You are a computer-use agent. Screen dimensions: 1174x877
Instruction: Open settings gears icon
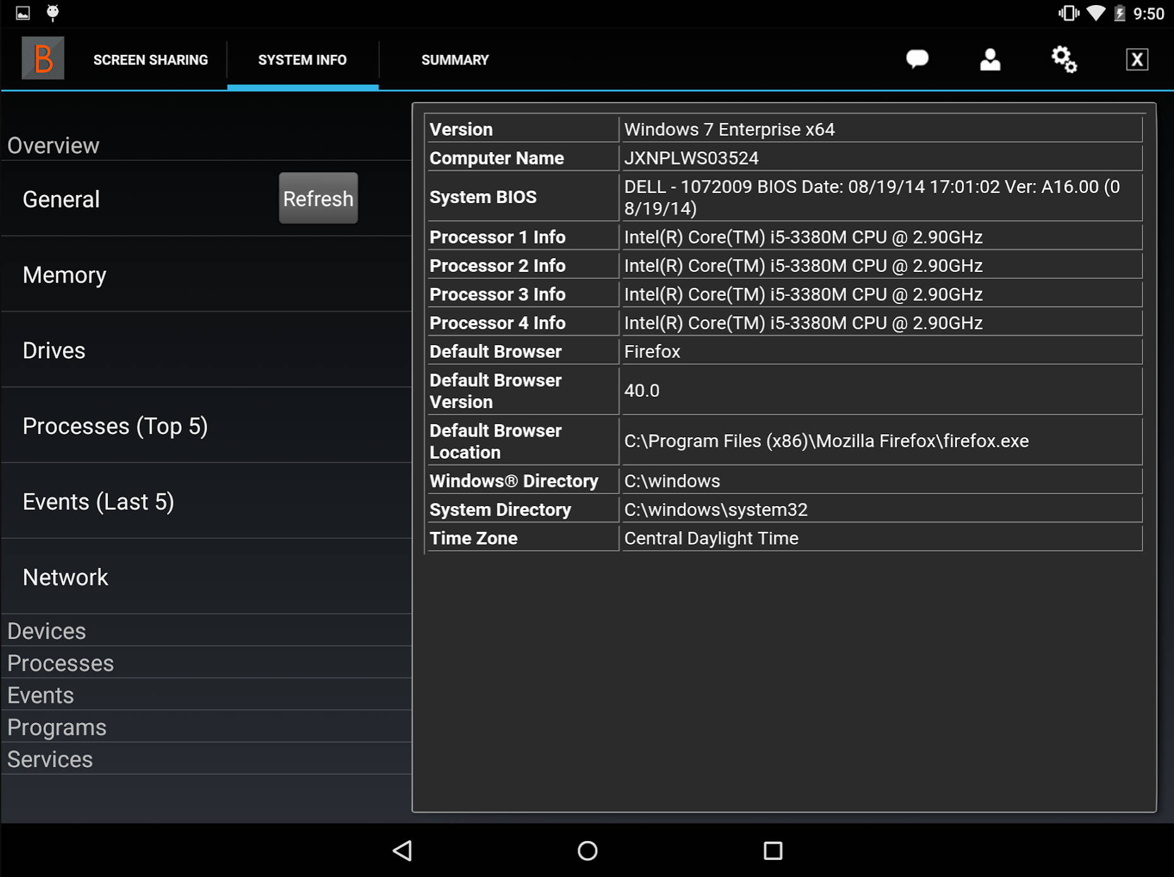(x=1064, y=59)
